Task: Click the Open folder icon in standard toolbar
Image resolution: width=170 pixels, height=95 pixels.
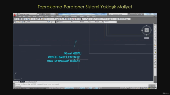Action: point(18,19)
